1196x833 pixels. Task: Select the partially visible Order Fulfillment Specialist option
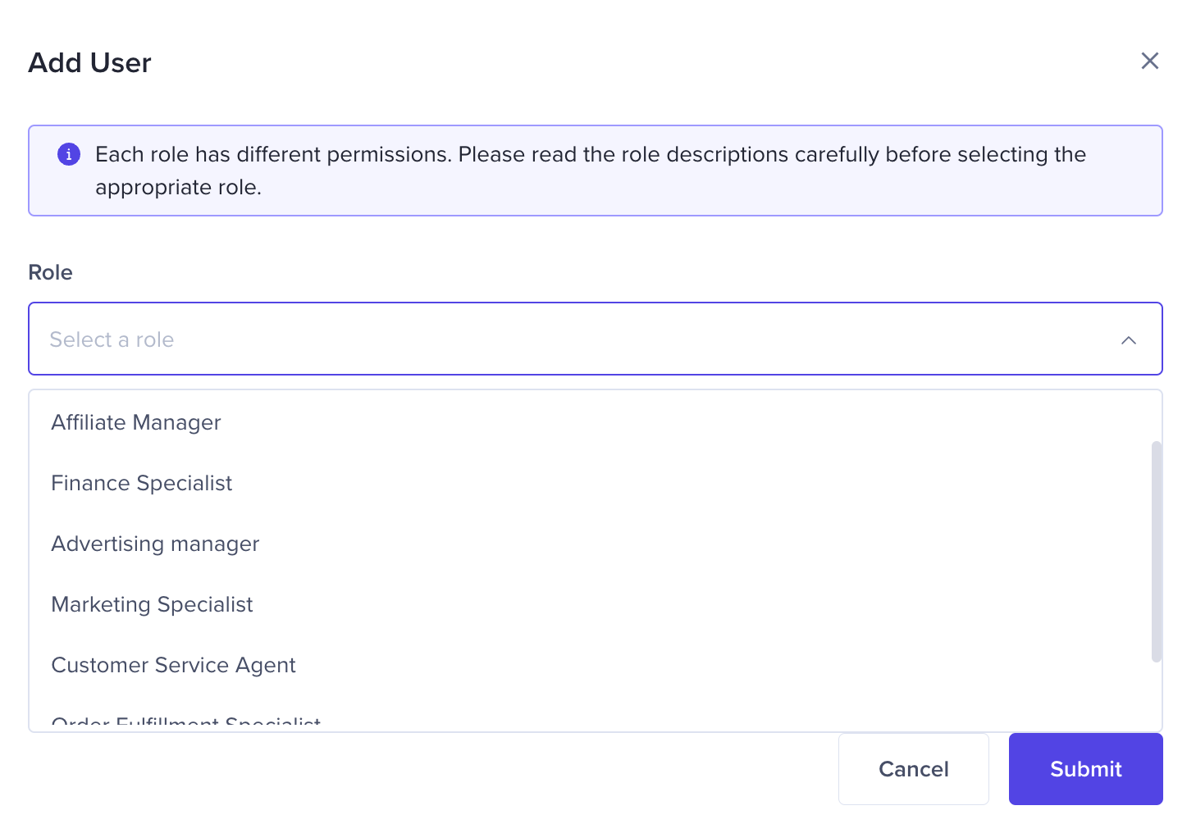point(186,722)
